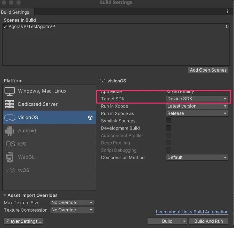Toggle the Script Debugging checkbox
Image resolution: width=234 pixels, height=228 pixels.
click(168, 150)
